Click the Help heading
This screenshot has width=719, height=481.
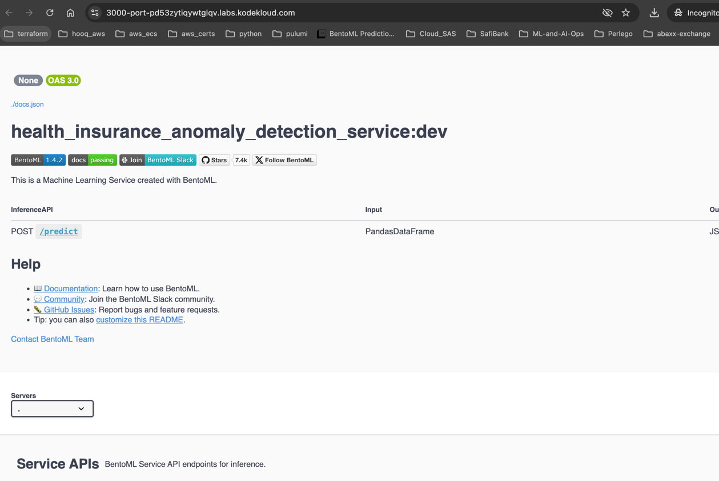coord(26,264)
